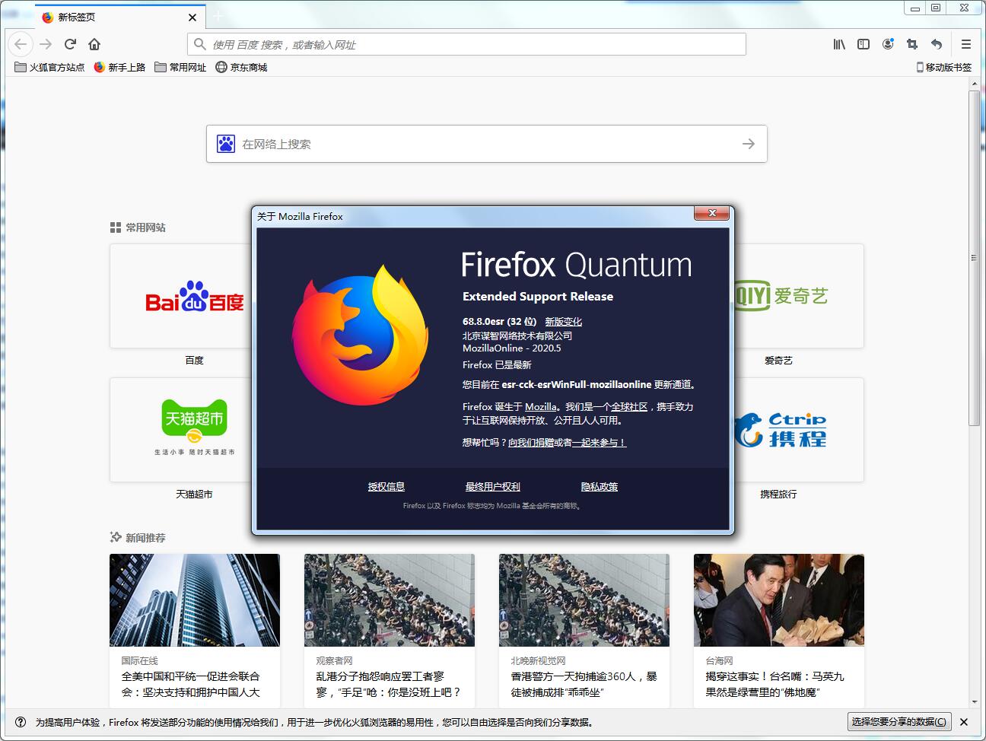
Task: Show the sidebars icon
Action: 864,44
